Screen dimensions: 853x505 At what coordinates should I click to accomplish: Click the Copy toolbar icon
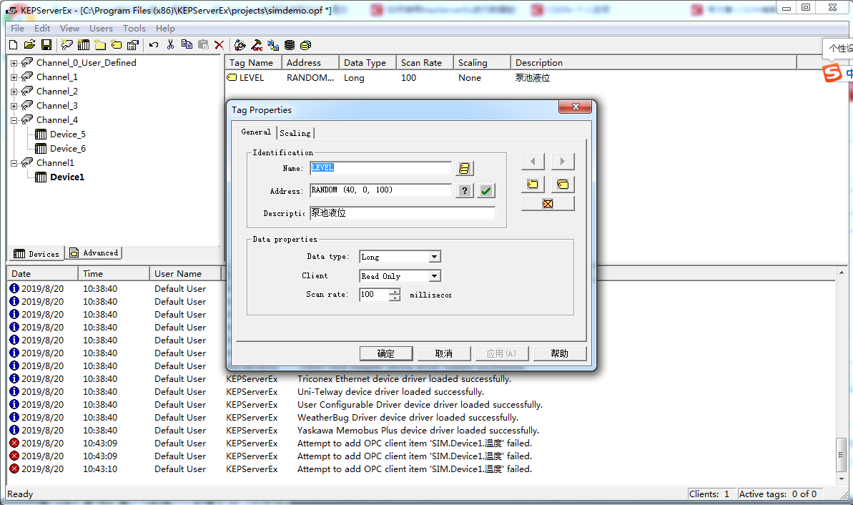point(187,45)
